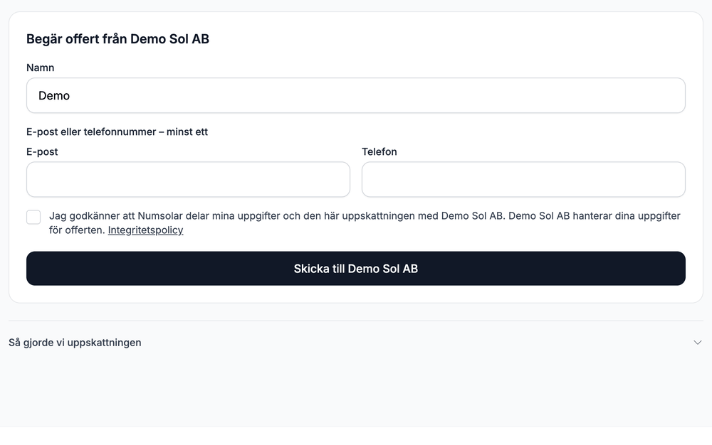Tick the Numsolar data sharing consent checkbox

[x=33, y=217]
